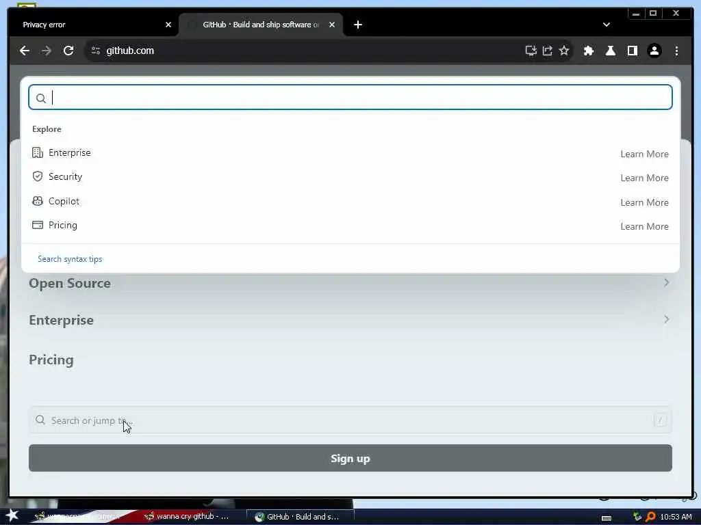Expand Enterprise chevron in page menu

(x=666, y=320)
